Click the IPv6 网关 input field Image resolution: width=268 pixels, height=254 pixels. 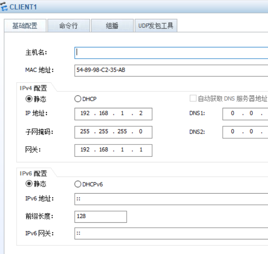(x=171, y=234)
